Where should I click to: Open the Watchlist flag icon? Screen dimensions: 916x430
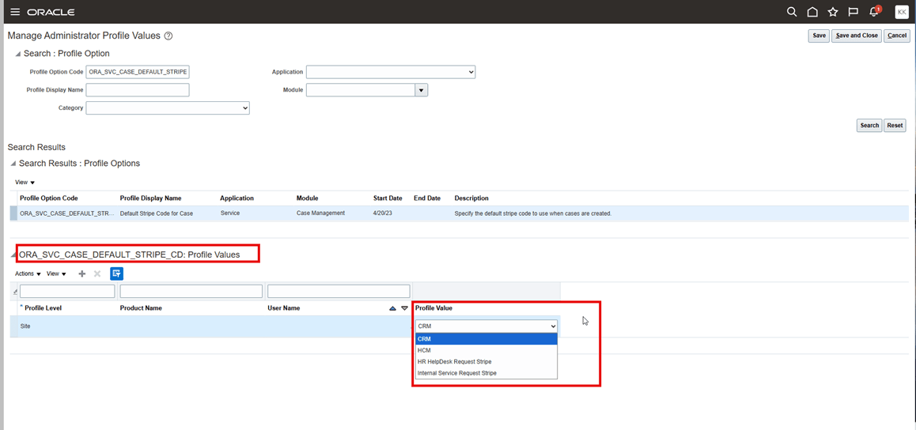pyautogui.click(x=853, y=12)
